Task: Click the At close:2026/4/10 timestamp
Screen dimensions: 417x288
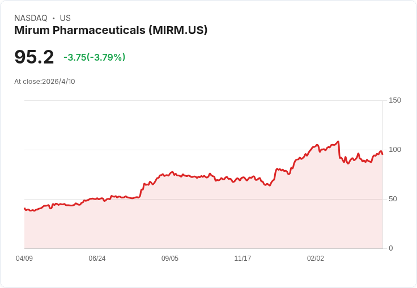Action: click(45, 82)
